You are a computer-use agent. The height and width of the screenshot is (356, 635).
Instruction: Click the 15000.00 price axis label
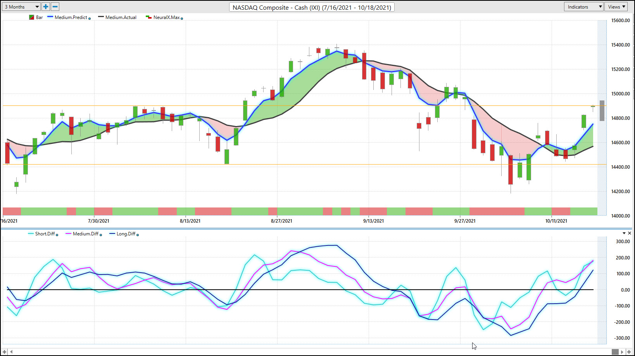point(621,94)
